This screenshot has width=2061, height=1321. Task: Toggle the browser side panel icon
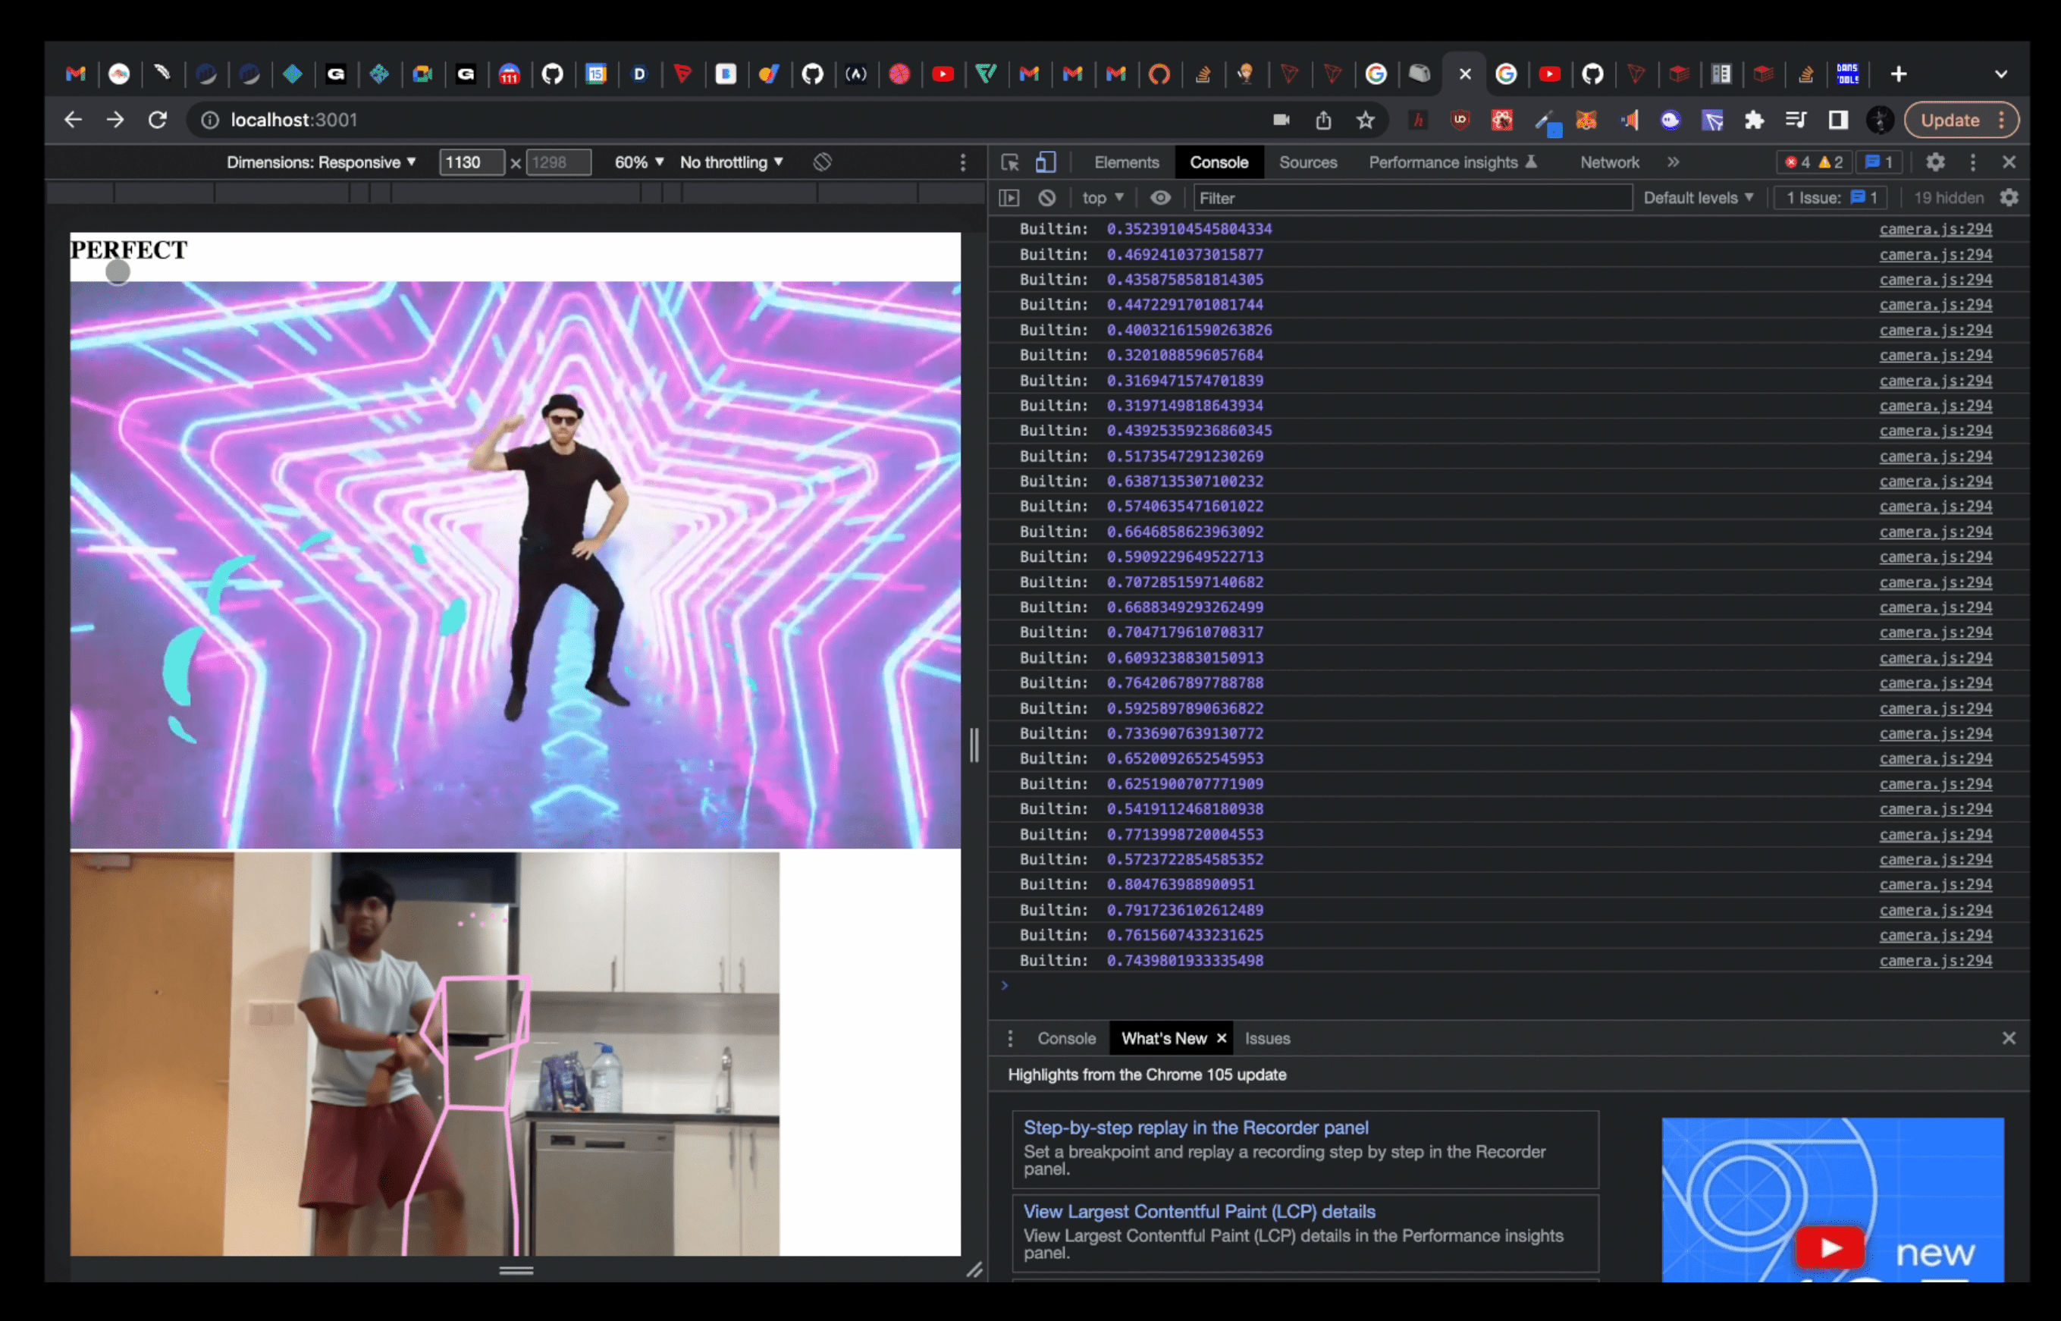click(1837, 120)
